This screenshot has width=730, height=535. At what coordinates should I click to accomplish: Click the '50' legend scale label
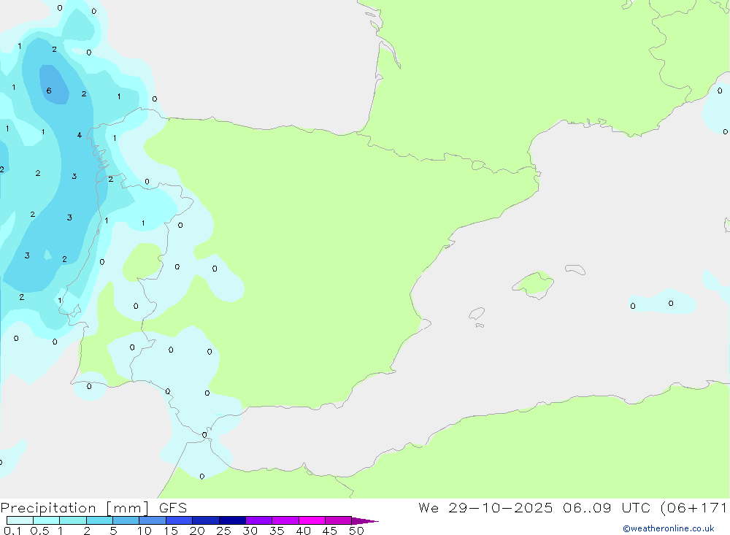tap(356, 531)
